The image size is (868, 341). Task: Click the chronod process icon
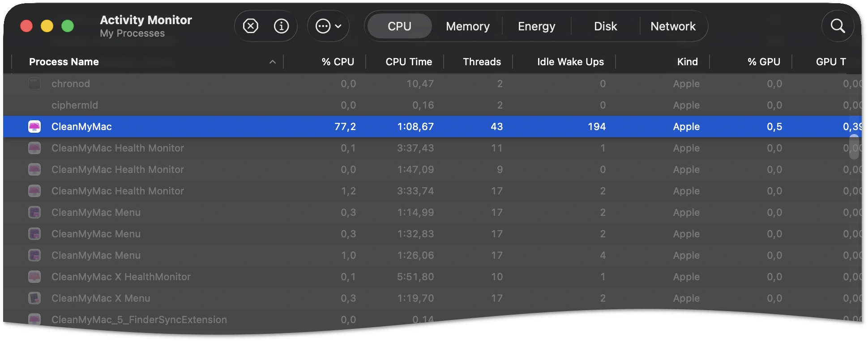(34, 84)
